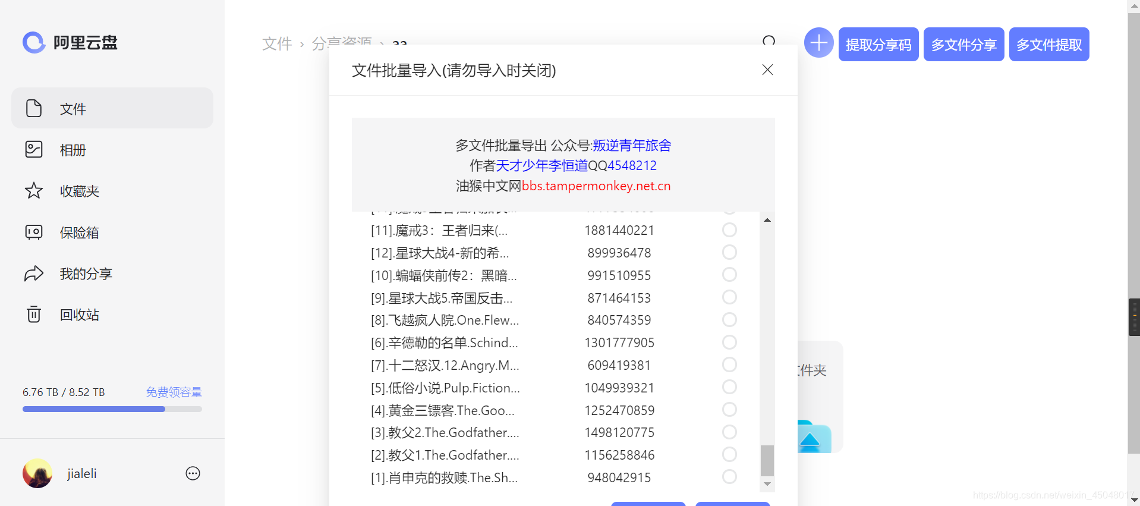Click the share arrow icon
1140x506 pixels.
(34, 274)
